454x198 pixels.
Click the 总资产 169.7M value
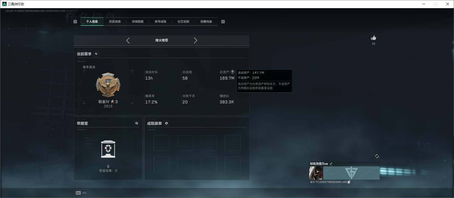click(227, 78)
